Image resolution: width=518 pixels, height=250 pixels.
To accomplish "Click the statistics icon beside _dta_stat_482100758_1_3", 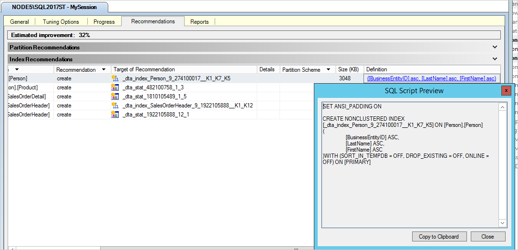I will [x=114, y=87].
